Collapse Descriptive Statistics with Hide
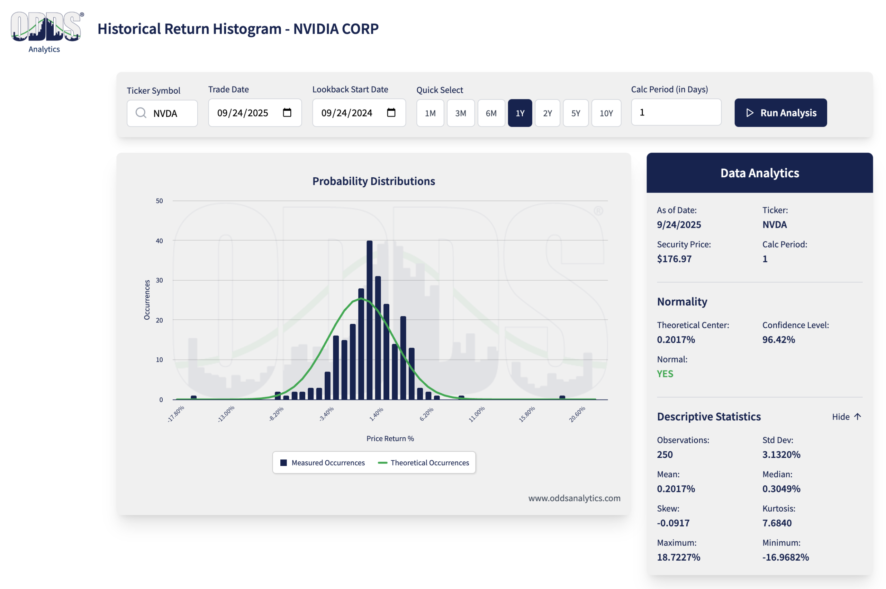Viewport: 886px width, 589px height. point(841,417)
